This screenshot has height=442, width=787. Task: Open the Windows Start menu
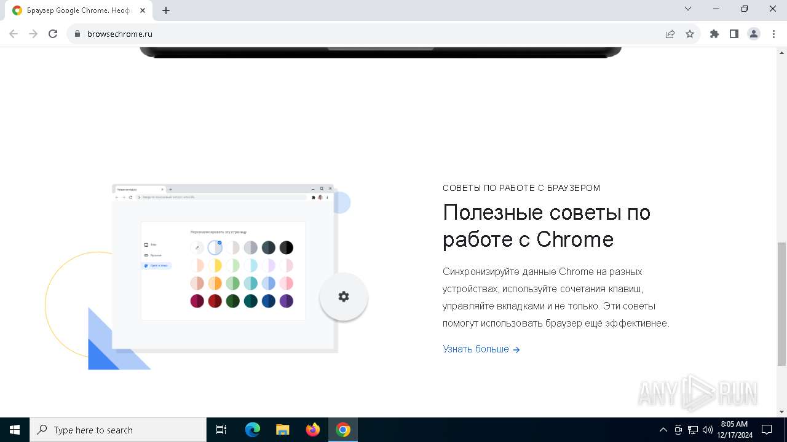(x=15, y=430)
